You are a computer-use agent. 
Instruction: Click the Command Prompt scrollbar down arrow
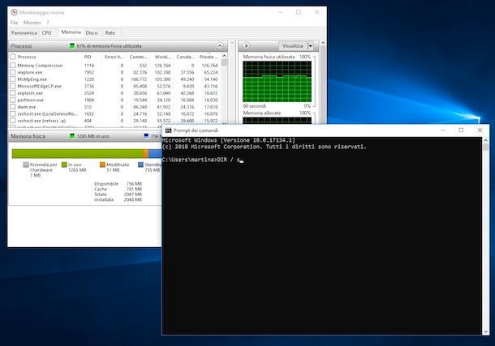point(485,332)
